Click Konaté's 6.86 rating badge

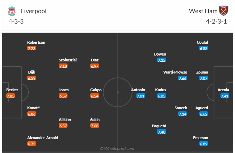pos(31,114)
